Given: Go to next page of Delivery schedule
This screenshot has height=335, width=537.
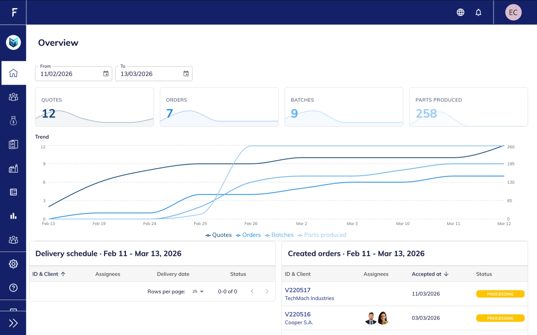Looking at the screenshot, I should (x=267, y=292).
